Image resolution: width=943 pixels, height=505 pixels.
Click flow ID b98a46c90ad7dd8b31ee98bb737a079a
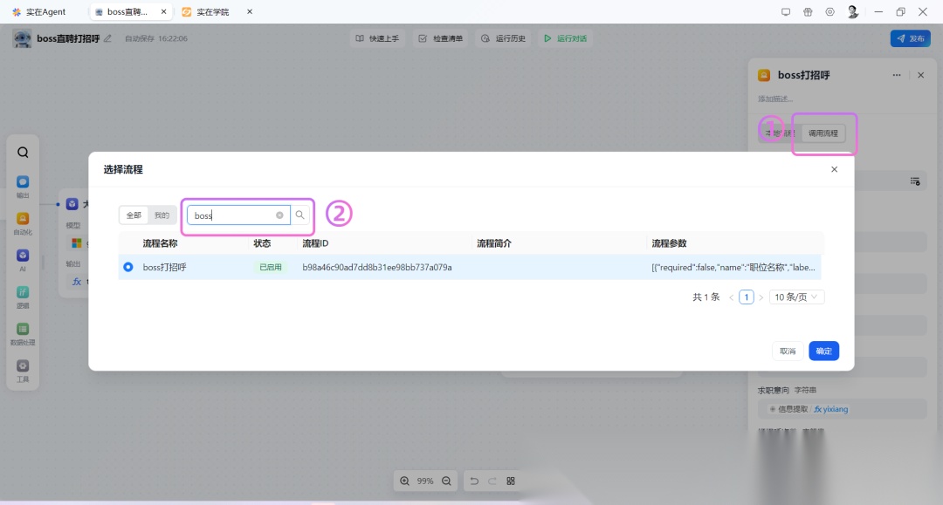point(377,267)
